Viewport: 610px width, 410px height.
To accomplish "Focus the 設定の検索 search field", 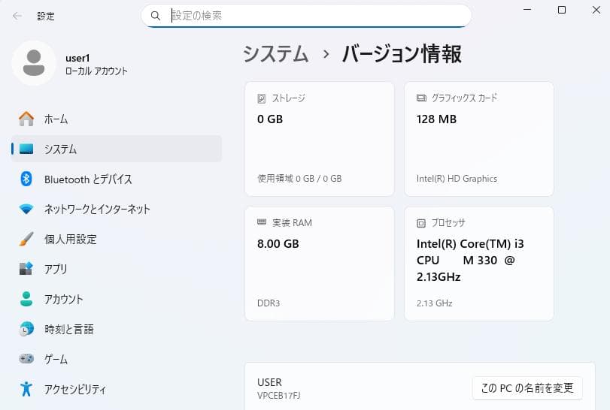I will [307, 16].
